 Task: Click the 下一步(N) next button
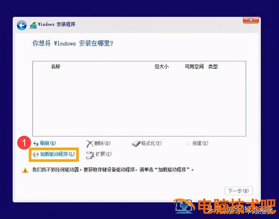(238, 191)
